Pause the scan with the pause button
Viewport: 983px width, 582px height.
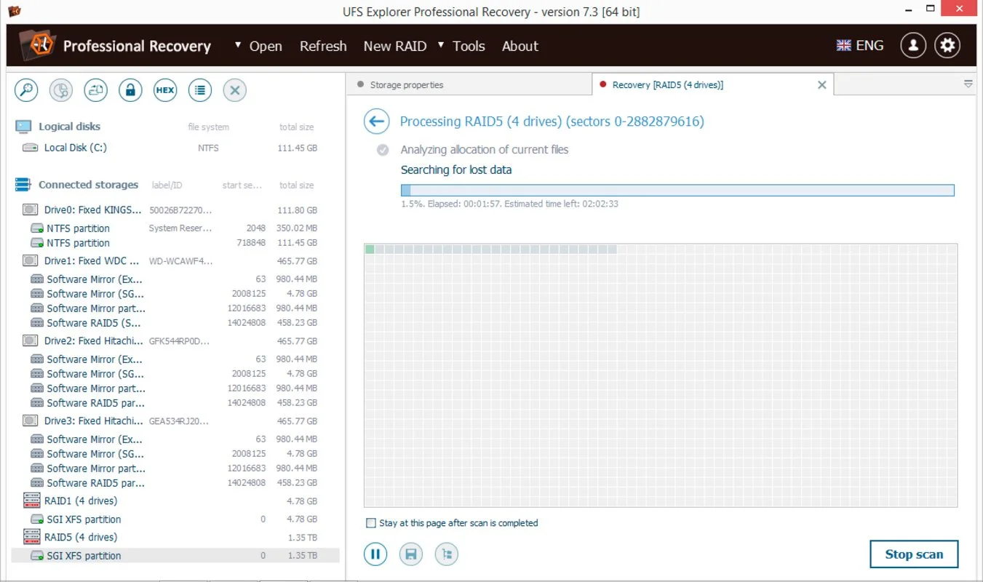(375, 554)
